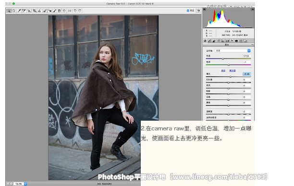Click the model photo preview

point(103,97)
